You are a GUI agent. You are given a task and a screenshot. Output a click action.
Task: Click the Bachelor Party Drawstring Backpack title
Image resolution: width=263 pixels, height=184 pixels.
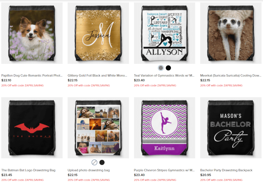click(x=226, y=170)
